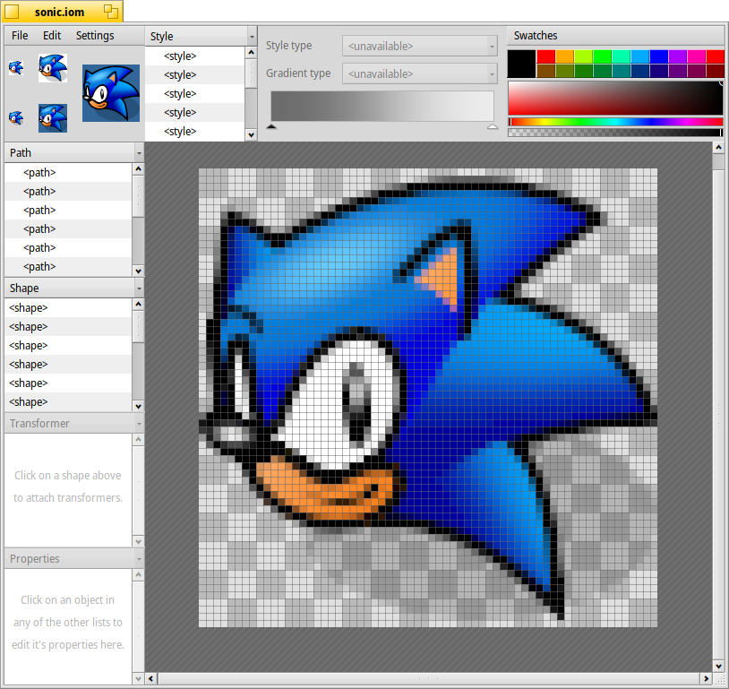729x689 pixels.
Task: Open the Edit menu
Action: (x=51, y=36)
